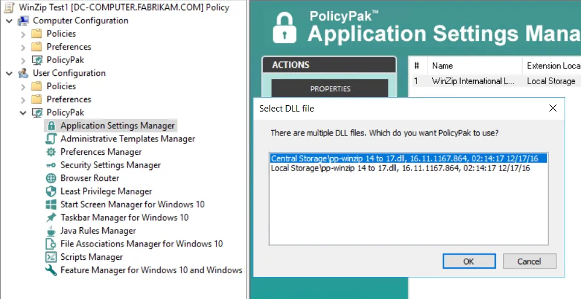Expand PolicyPak under Computer Configuration
581x299 pixels.
pyautogui.click(x=23, y=61)
